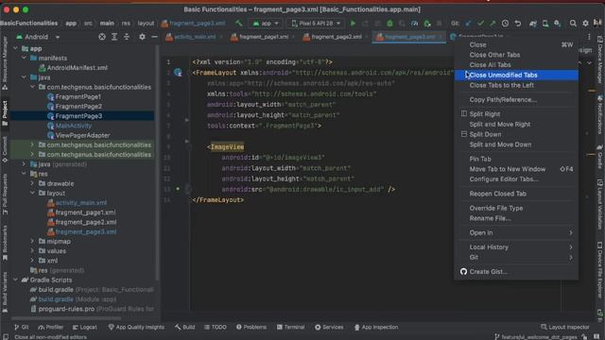Collapse the java folder
Image resolution: width=605 pixels, height=340 pixels.
point(24,77)
